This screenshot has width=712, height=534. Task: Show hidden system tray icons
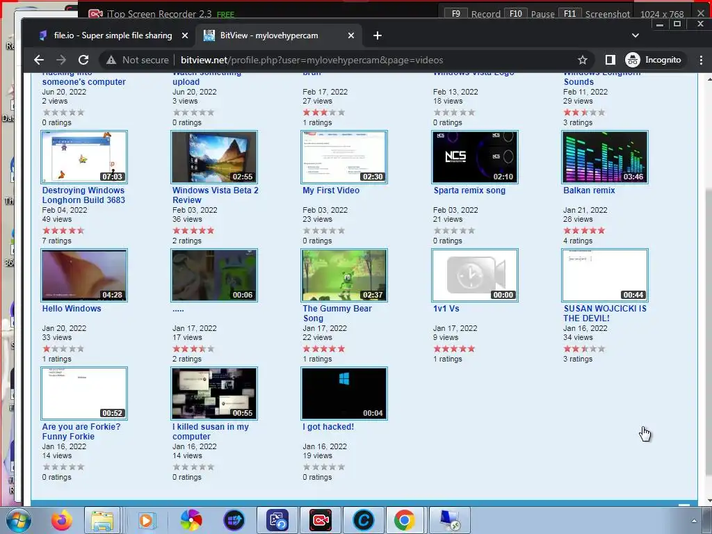[x=694, y=521]
